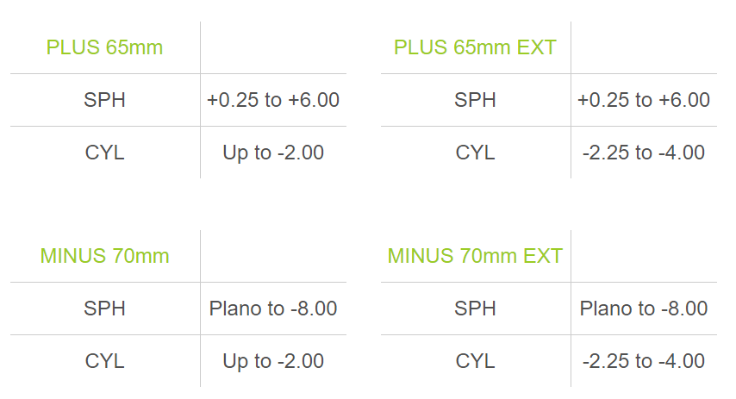Click -2.25 to -4.00 in MINUS 70mm EXT table
Screen dimensions: 736x399
(644, 361)
